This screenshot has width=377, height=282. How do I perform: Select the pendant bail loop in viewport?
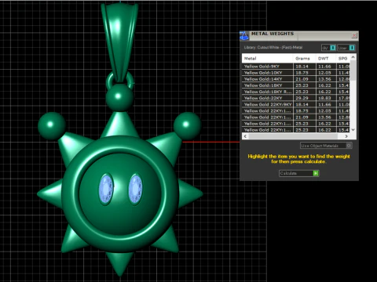click(119, 42)
